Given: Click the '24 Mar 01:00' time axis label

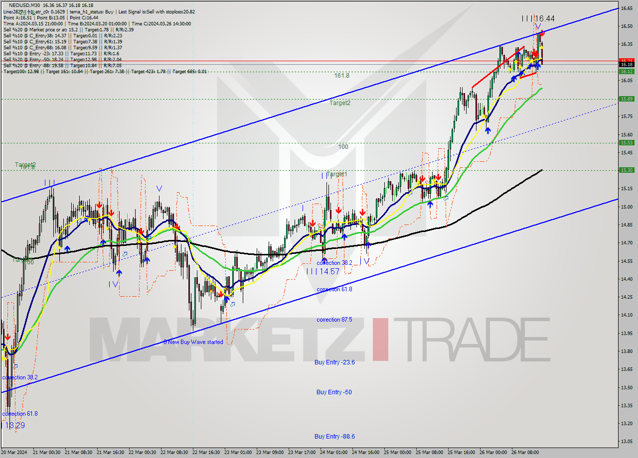Looking at the screenshot, I should pos(334,453).
